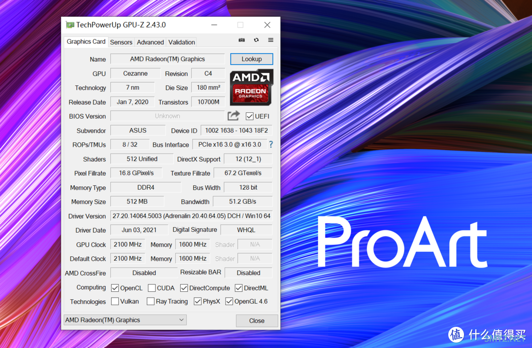Image resolution: width=532 pixels, height=348 pixels.
Task: Click the Driver Date value Jun 03, 2021
Action: 139,230
